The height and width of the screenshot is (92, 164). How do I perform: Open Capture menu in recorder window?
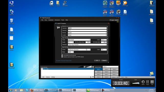114,77
